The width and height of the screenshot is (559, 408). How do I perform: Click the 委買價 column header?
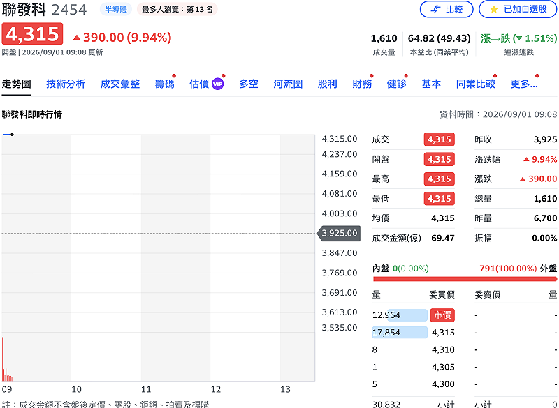442,294
